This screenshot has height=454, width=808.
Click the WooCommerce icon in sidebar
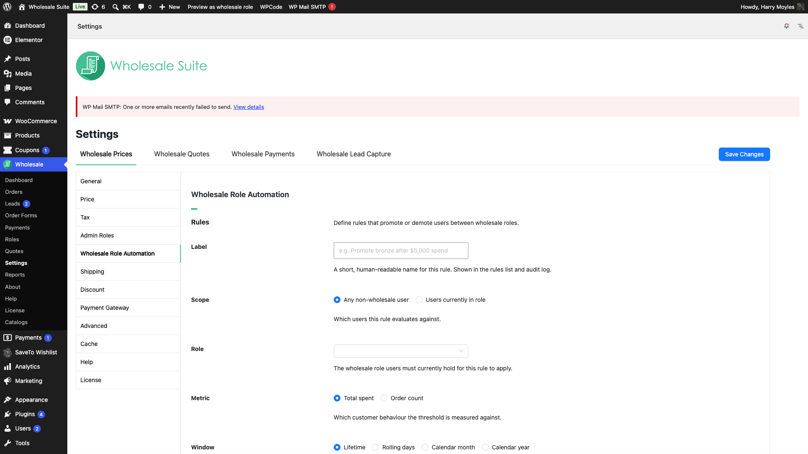[x=8, y=121]
